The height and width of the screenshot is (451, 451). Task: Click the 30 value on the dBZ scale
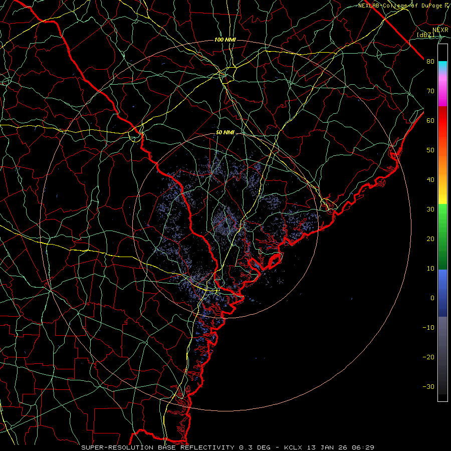[x=430, y=209]
